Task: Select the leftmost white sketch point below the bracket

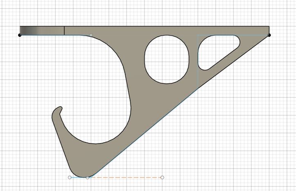Action: point(70,178)
